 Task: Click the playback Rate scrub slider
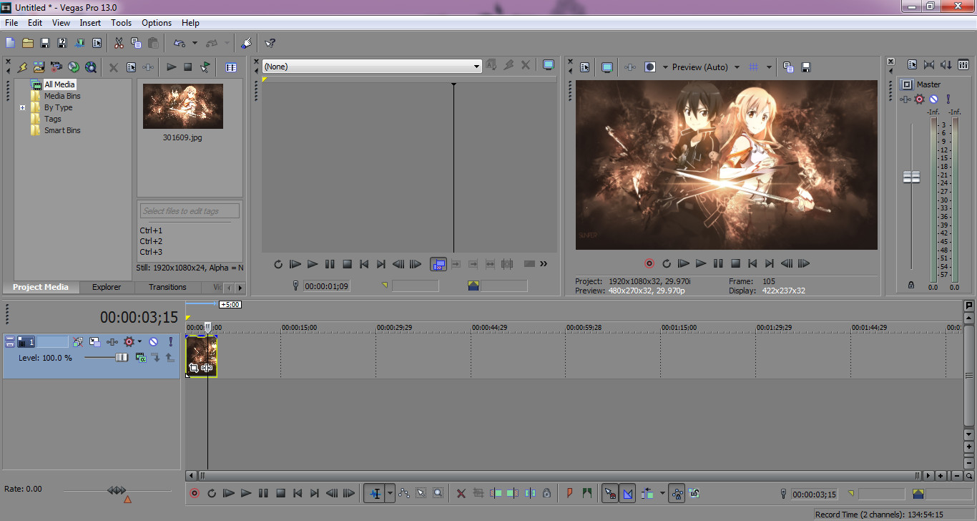tap(117, 490)
